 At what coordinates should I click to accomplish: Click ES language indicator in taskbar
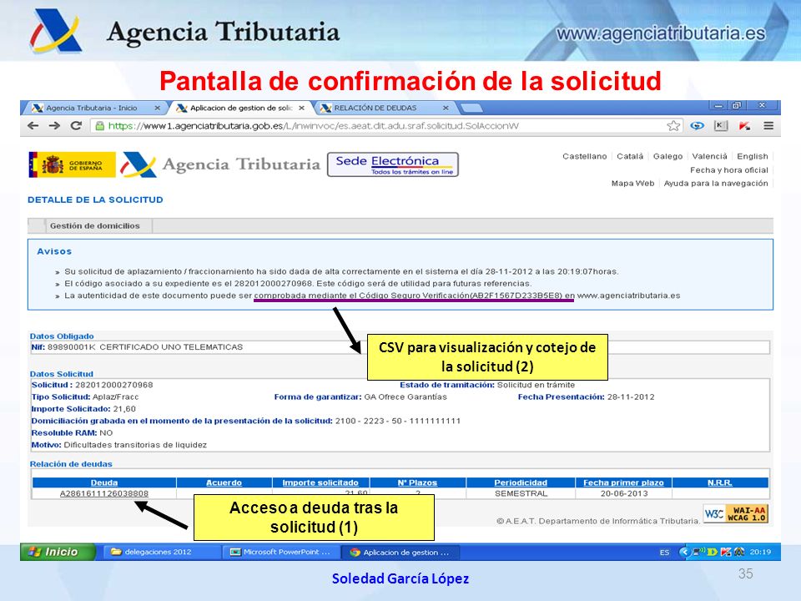pos(664,553)
